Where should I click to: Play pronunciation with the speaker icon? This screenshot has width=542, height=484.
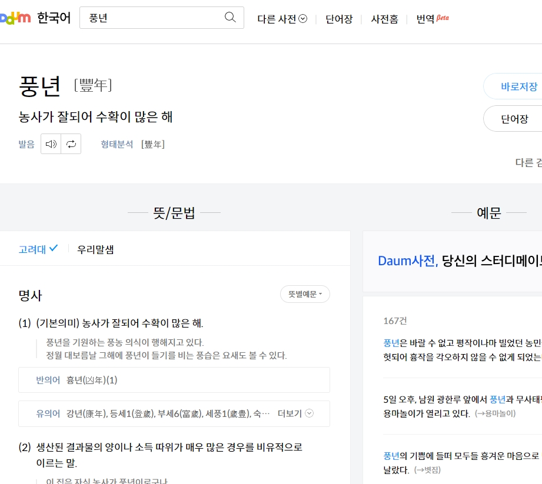(x=51, y=143)
